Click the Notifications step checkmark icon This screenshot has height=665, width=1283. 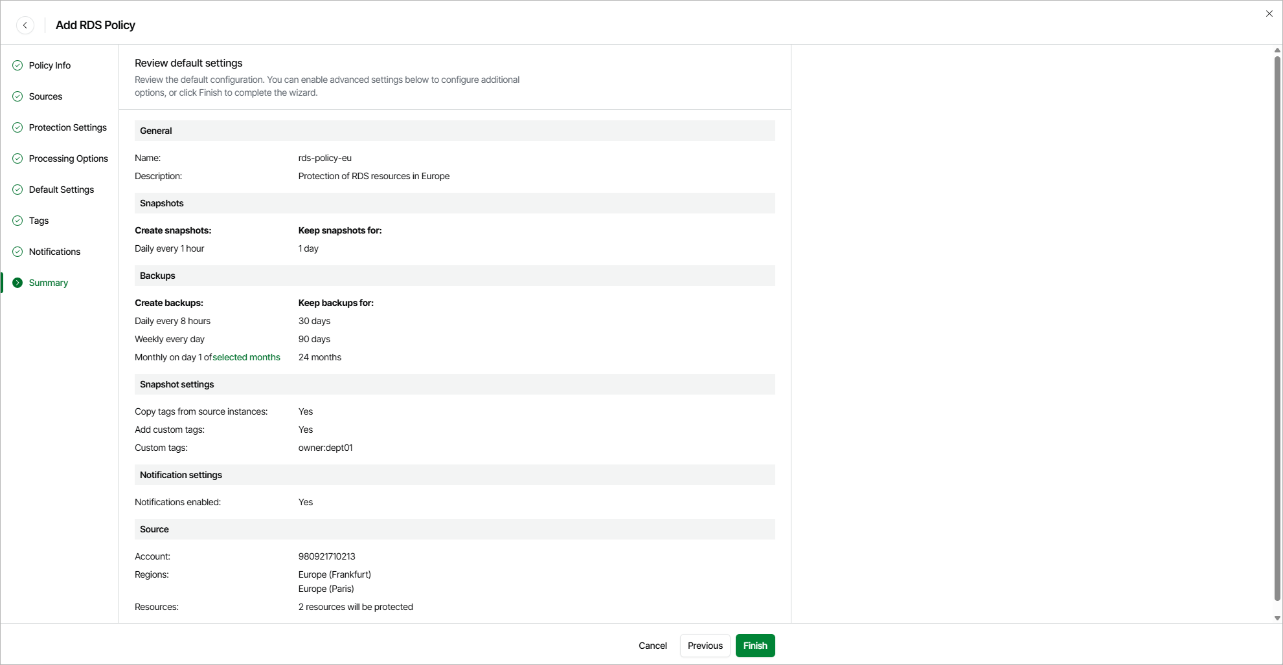pos(17,252)
